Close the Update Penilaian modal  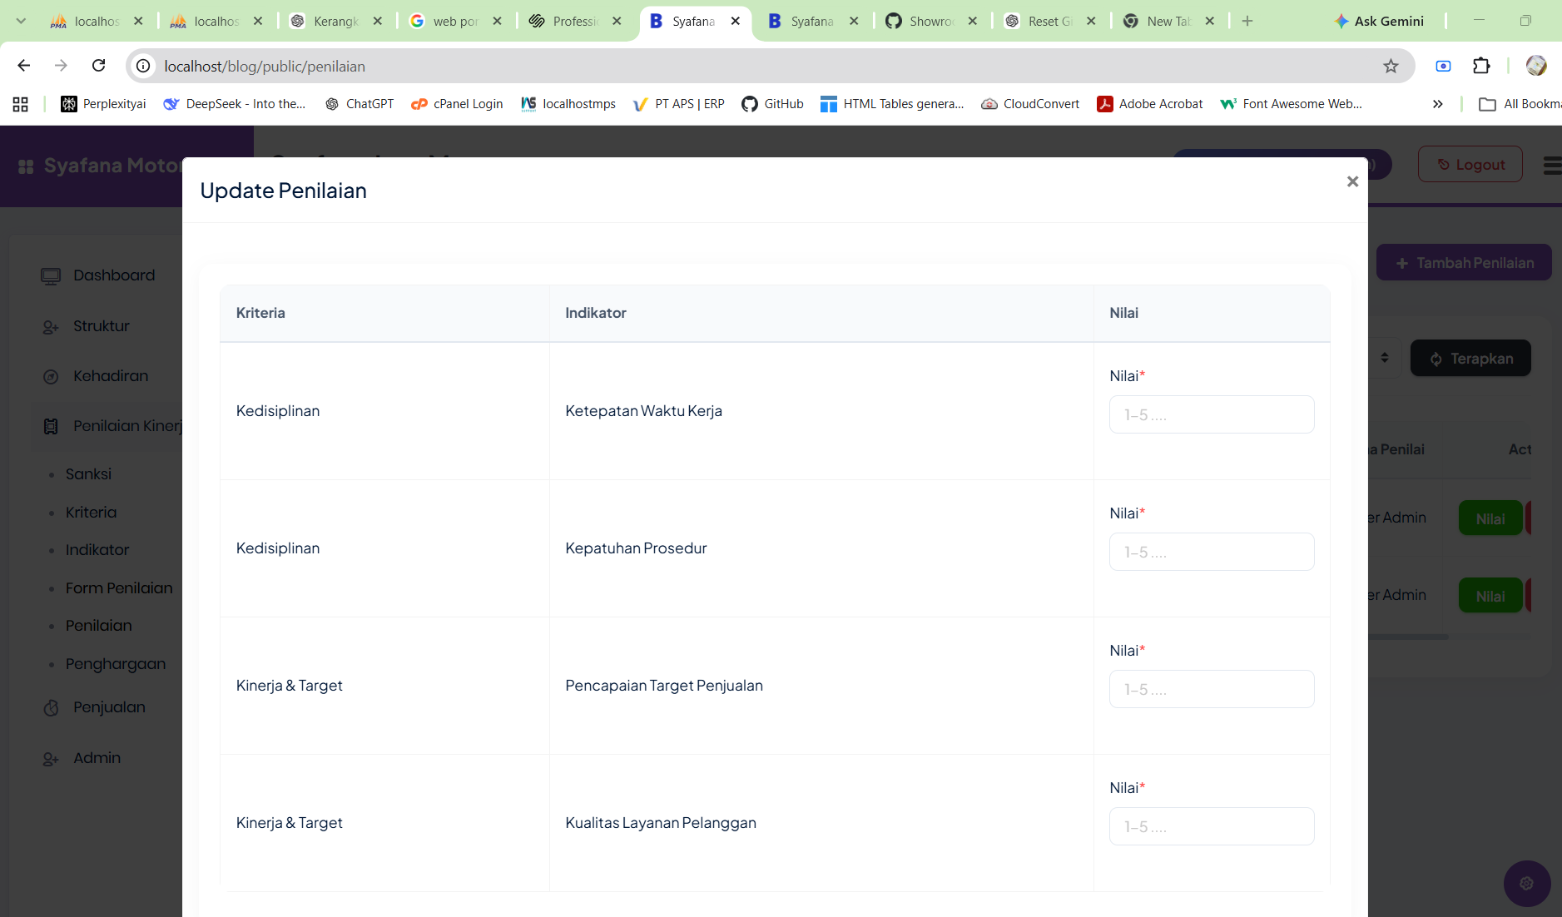(1352, 181)
